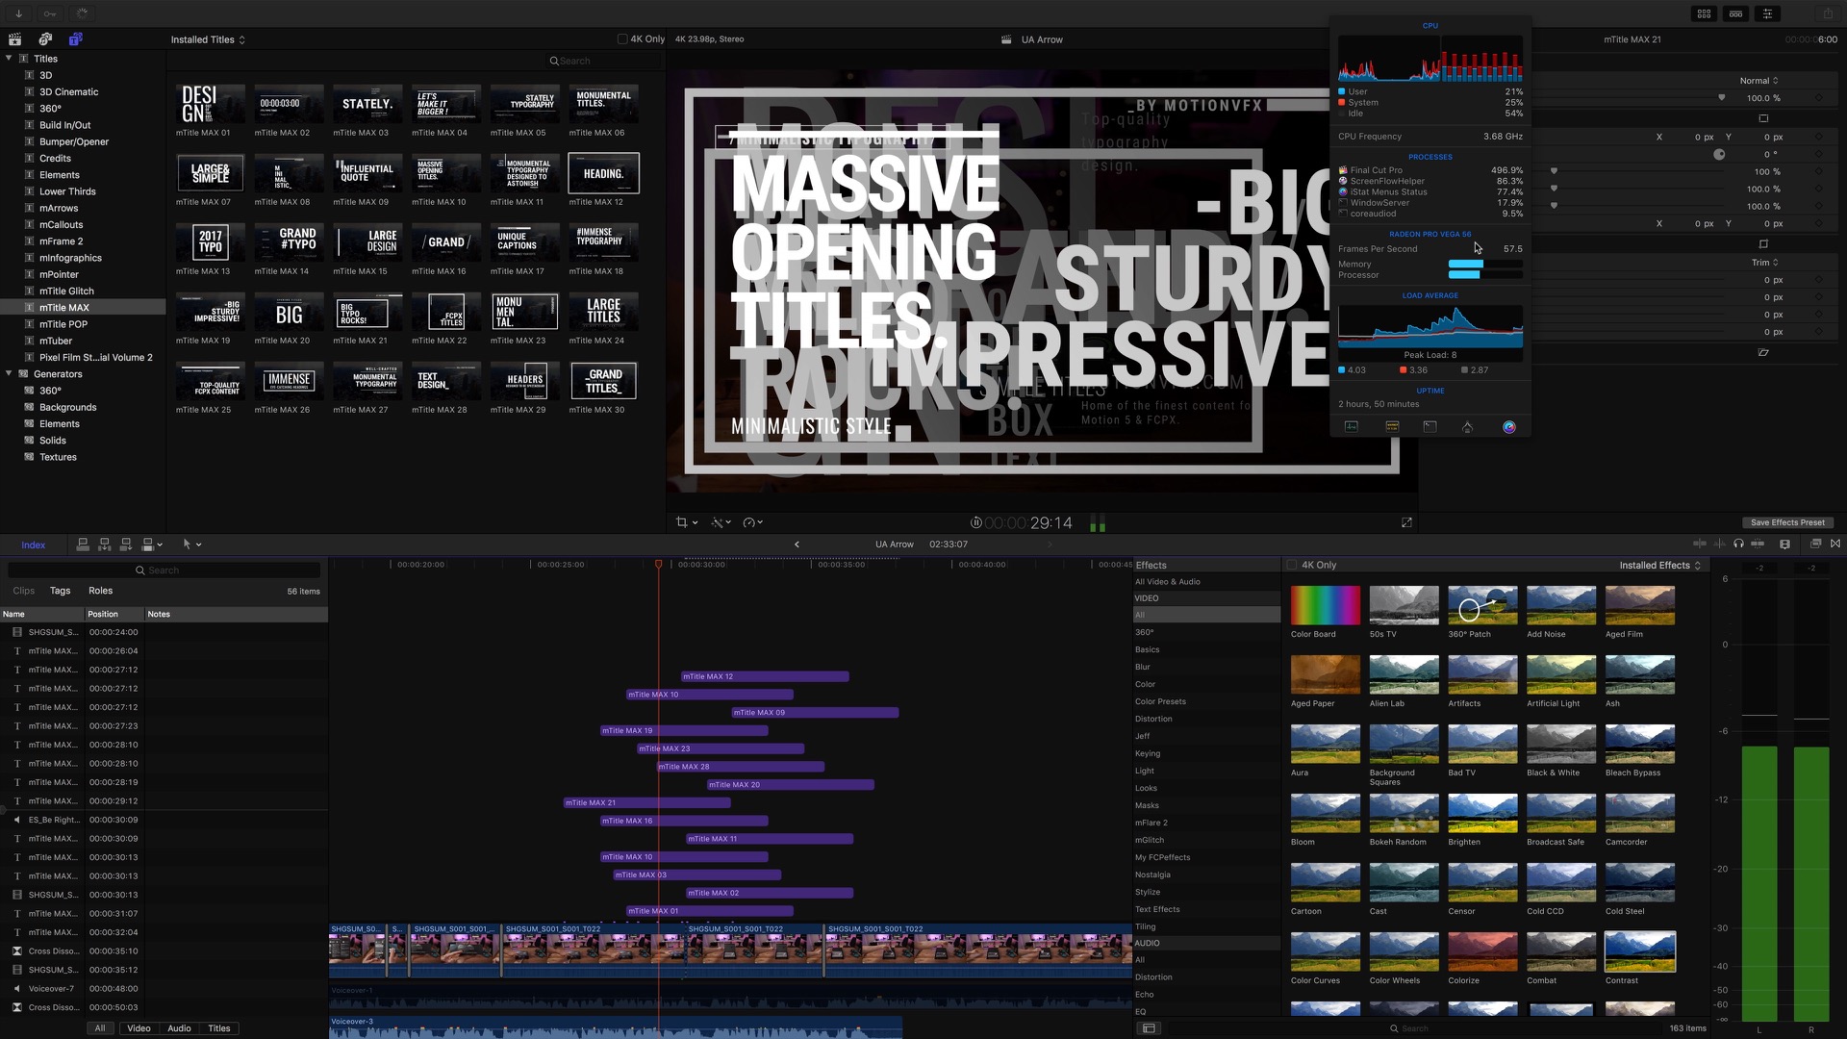This screenshot has height=1039, width=1847.
Task: Click the Titles filter button below index
Action: pos(218,1028)
